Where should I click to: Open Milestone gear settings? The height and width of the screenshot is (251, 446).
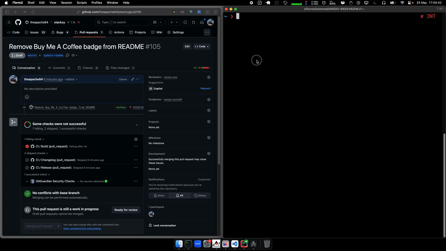(209, 138)
